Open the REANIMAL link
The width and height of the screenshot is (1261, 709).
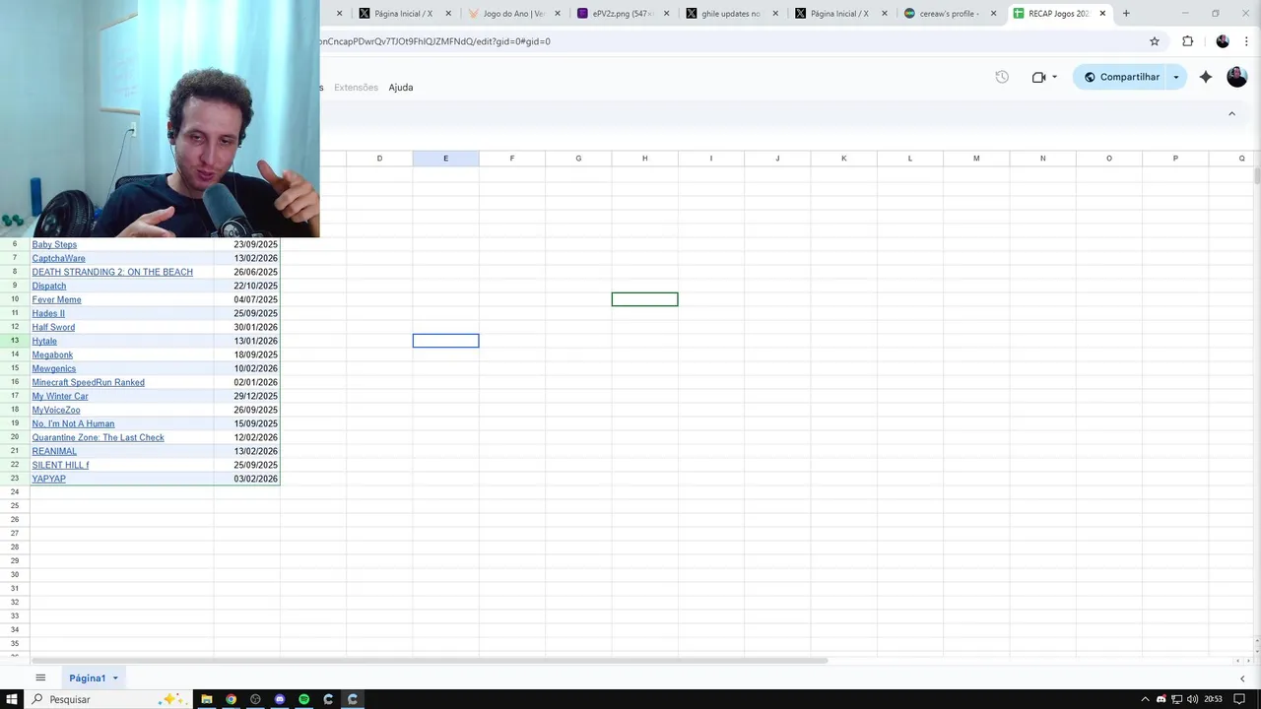point(54,451)
